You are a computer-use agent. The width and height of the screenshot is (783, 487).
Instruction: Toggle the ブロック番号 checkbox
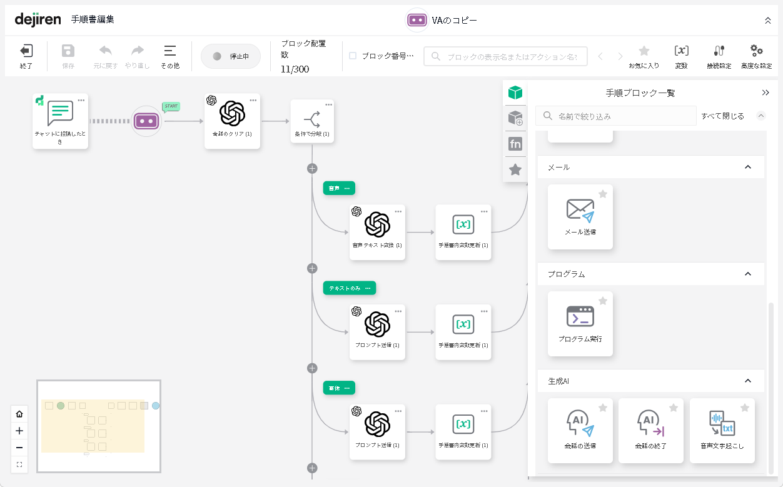(x=353, y=56)
